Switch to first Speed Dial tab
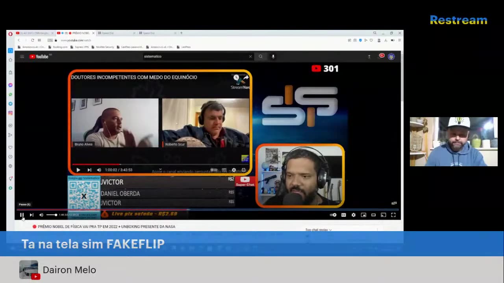504x283 pixels. [x=116, y=33]
